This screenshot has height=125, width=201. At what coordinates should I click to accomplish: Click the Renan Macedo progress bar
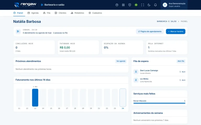159,103
